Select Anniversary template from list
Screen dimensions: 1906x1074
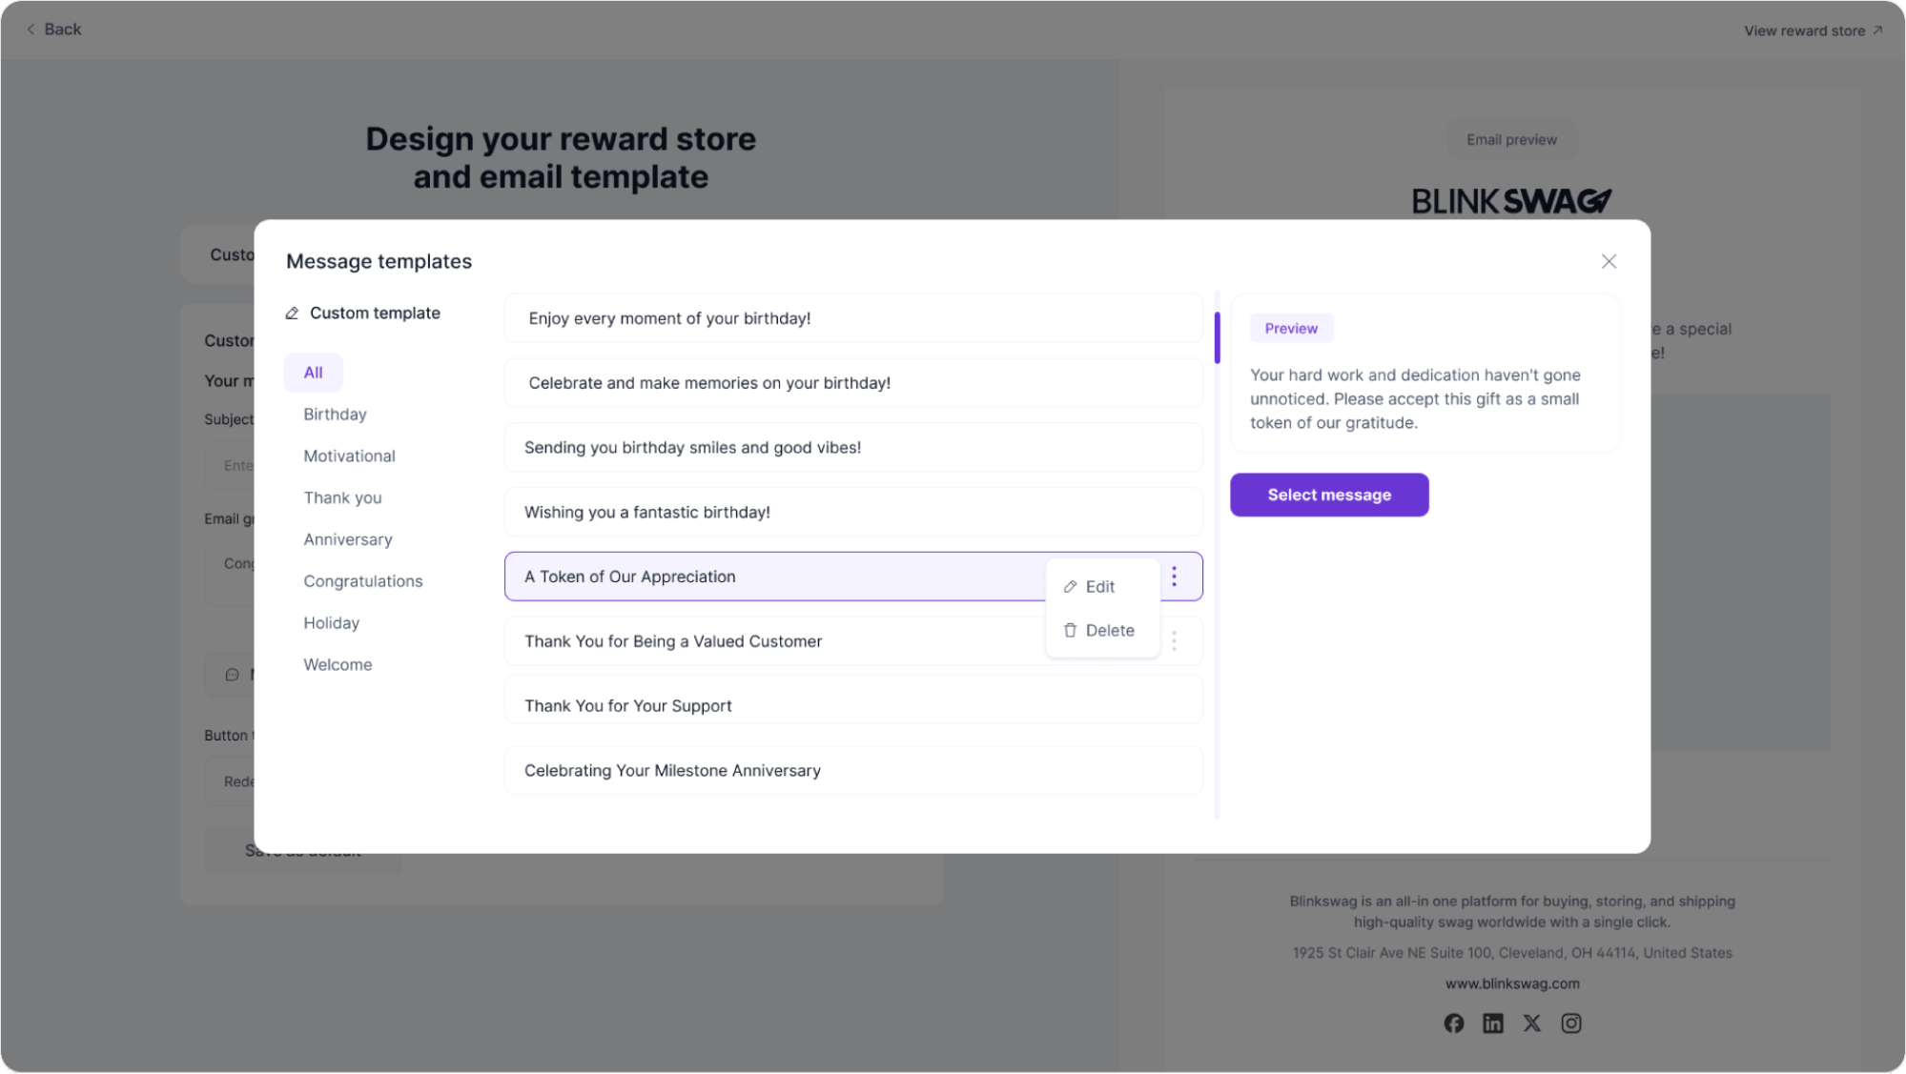pyautogui.click(x=347, y=539)
